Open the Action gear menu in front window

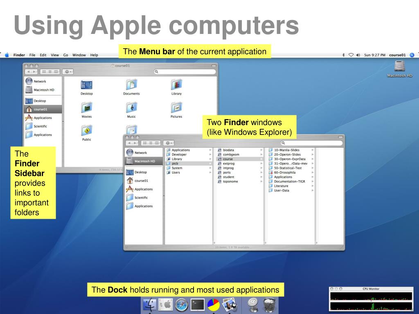click(x=168, y=143)
